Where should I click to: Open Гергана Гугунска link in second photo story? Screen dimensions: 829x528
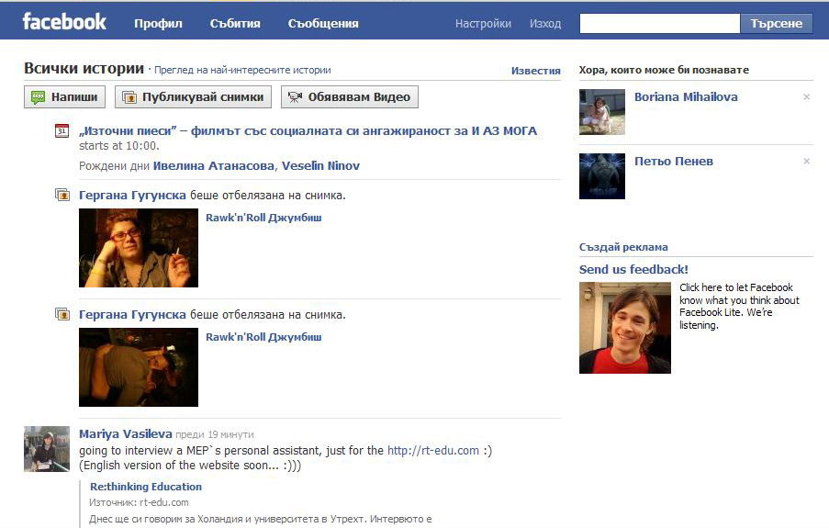[132, 314]
